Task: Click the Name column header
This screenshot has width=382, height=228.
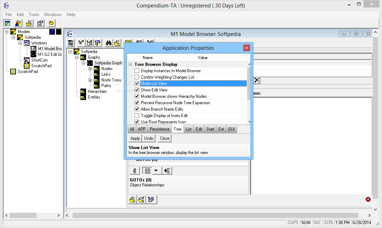Action: coord(168,58)
